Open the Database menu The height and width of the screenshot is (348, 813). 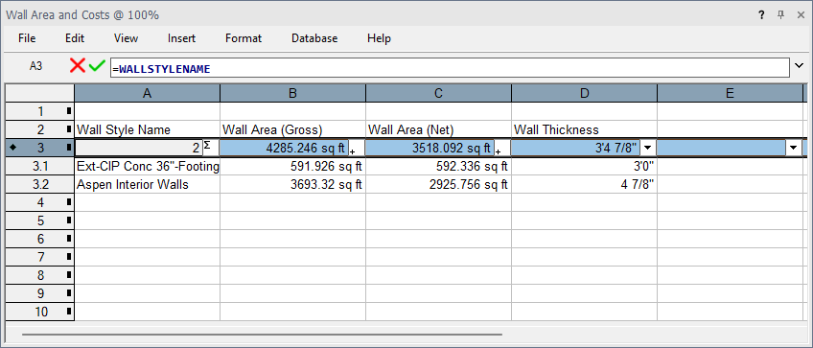point(314,38)
